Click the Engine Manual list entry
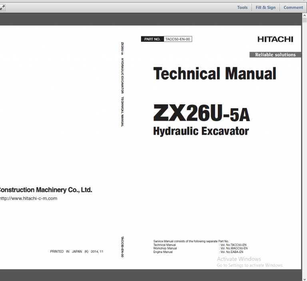Viewport: 307px width, 281px height. (x=163, y=252)
